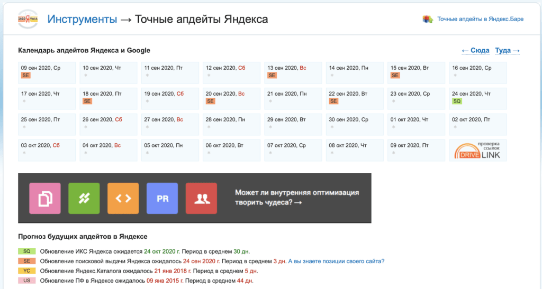Click the red date 21 янв 2018 г.
The image size is (542, 289).
pos(173,271)
